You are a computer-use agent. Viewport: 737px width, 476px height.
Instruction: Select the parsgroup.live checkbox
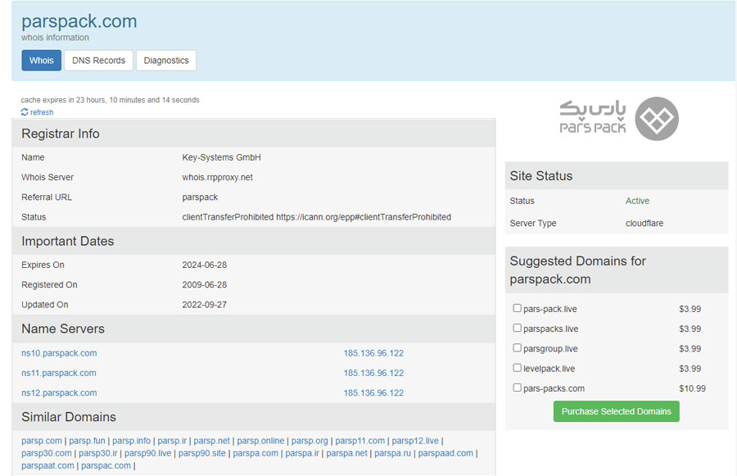click(517, 347)
